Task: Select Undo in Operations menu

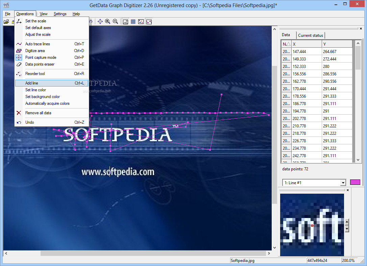Action: click(x=52, y=122)
